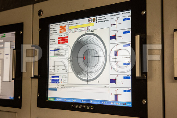Image resolution: width=177 pixels, height=118 pixels.
Task: Click the Message column header in log
Action: pyautogui.click(x=63, y=85)
